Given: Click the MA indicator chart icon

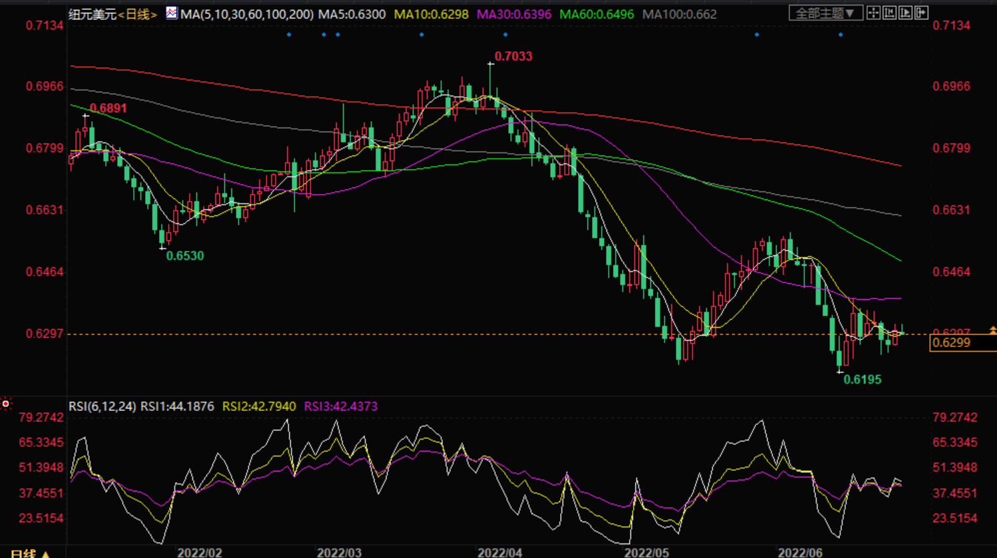Looking at the screenshot, I should coord(172,13).
